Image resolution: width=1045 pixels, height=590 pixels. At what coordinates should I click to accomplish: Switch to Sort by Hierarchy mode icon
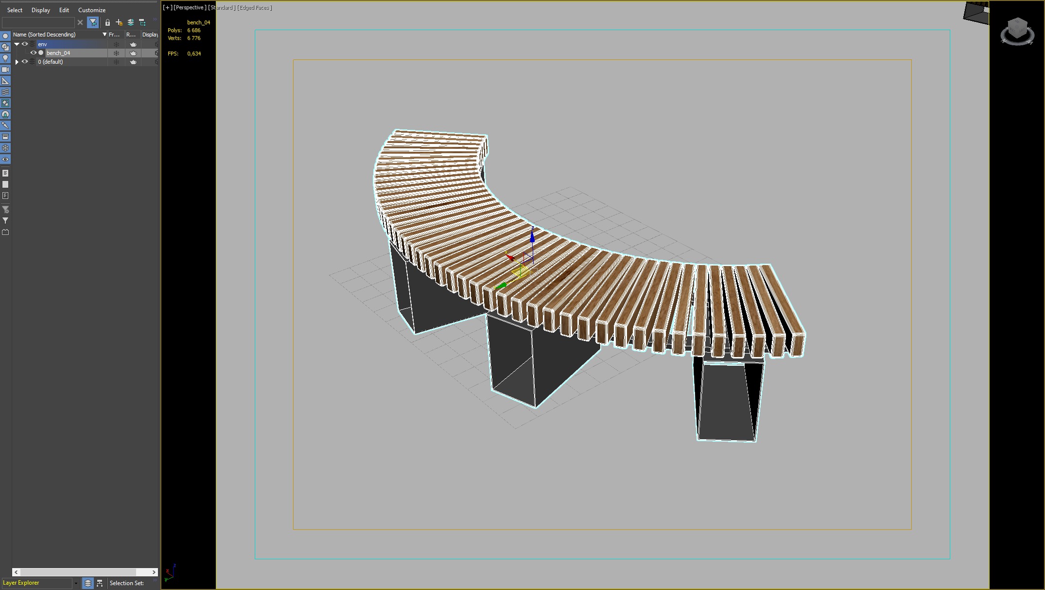click(x=100, y=583)
